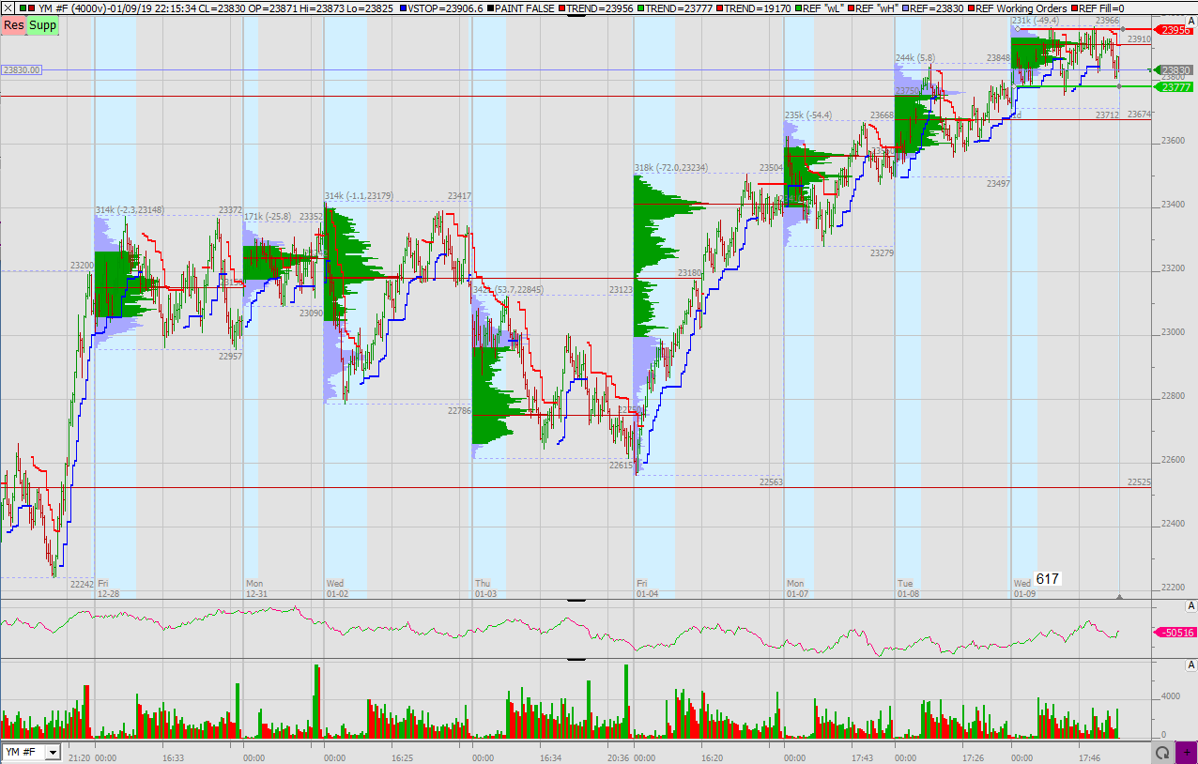This screenshot has width=1198, height=764.
Task: Toggle the Res resistance overlay
Action: click(x=12, y=25)
